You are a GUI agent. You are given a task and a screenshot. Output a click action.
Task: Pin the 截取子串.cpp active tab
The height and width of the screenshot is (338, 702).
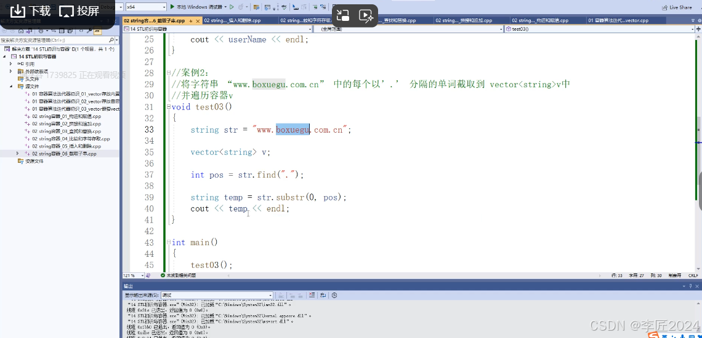coord(191,20)
